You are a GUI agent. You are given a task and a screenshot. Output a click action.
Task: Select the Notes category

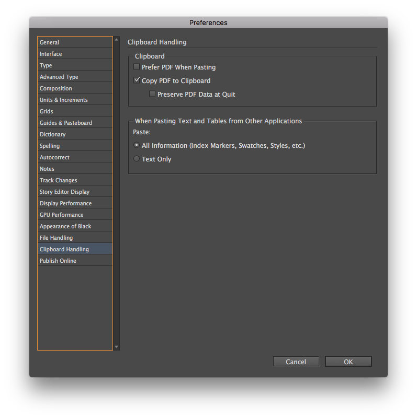tap(75, 169)
